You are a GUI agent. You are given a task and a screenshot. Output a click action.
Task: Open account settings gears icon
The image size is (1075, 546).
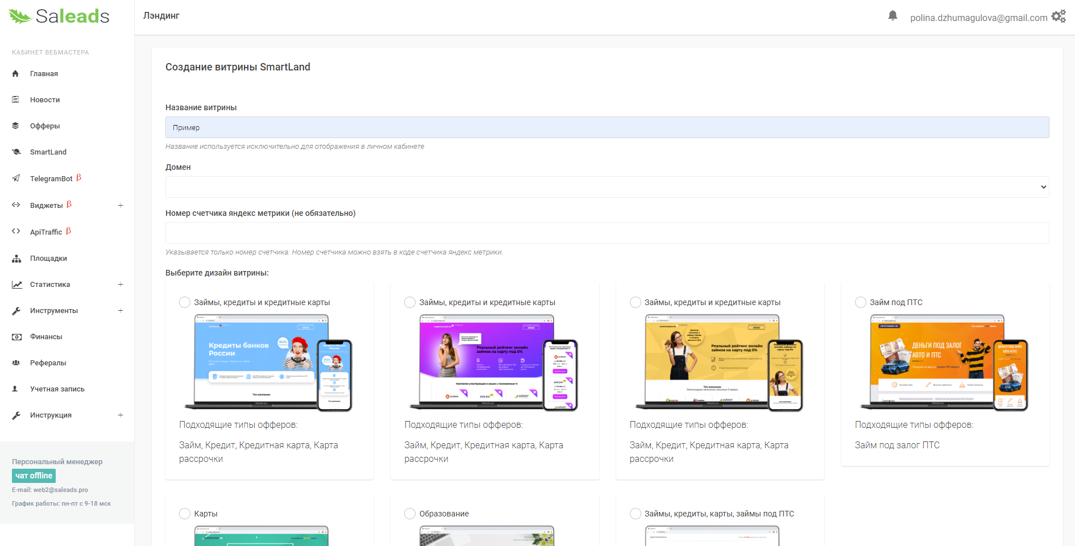[x=1059, y=16]
